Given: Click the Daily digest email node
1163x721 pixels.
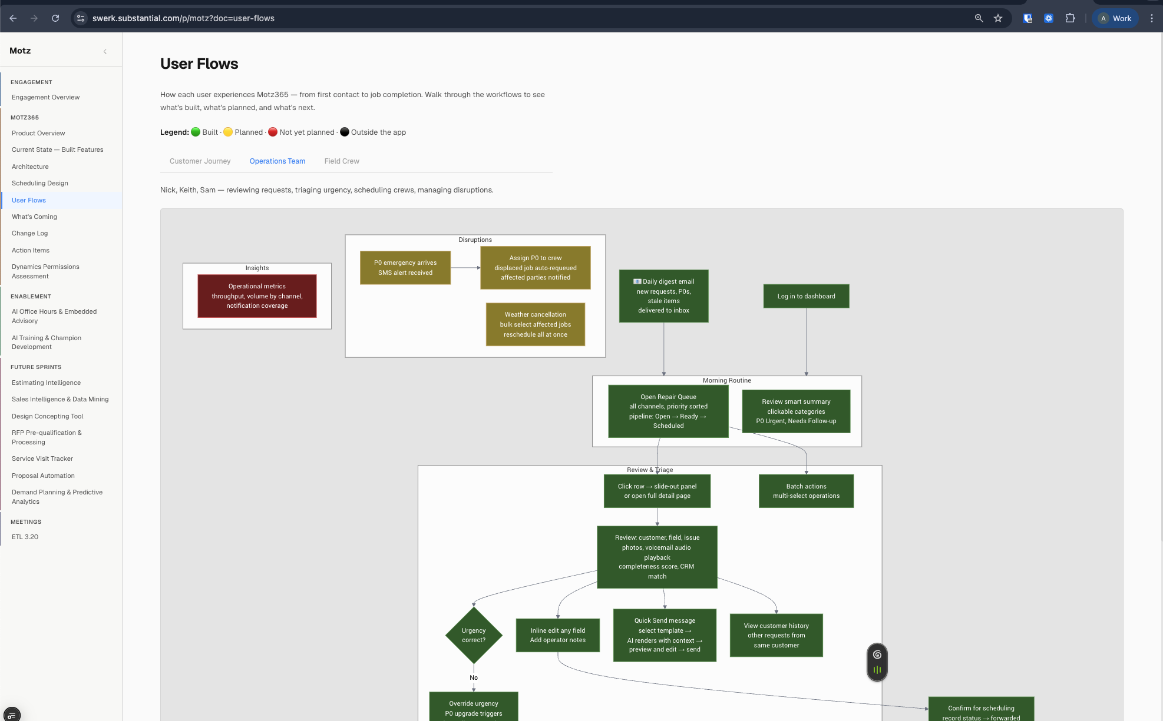Looking at the screenshot, I should [664, 296].
